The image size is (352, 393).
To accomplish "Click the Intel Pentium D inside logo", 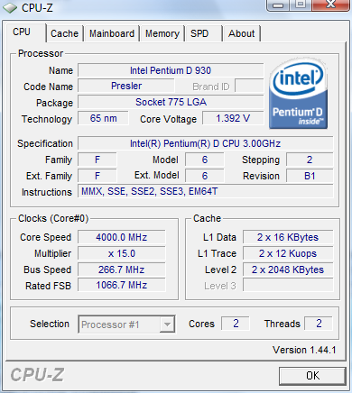I will [x=298, y=94].
